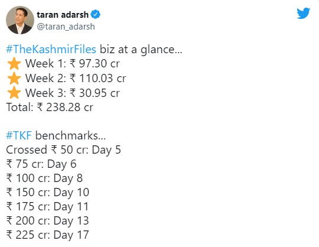
Task: Open the #TKF hashtag link
Action: tap(19, 135)
